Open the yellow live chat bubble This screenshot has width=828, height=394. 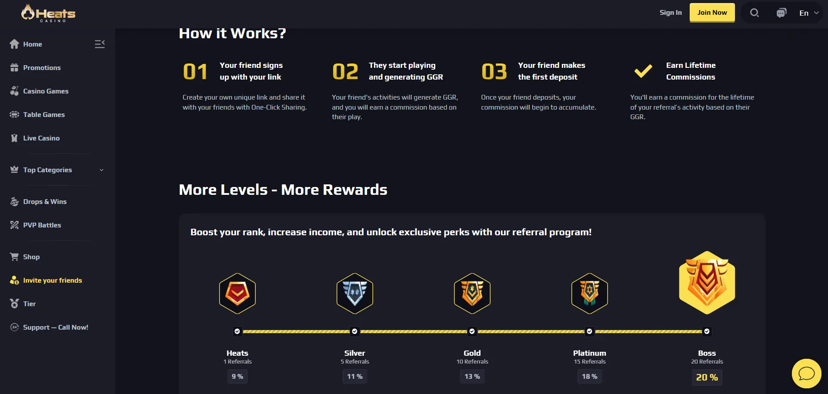[x=806, y=373]
